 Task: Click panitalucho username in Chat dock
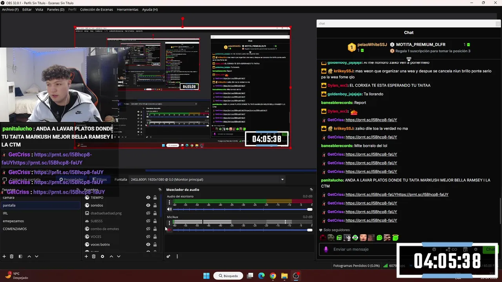pos(332,180)
